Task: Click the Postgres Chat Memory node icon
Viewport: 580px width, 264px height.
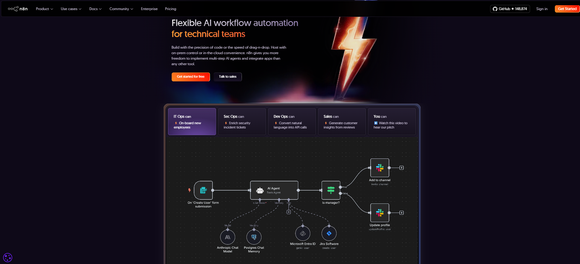Action: [x=254, y=237]
